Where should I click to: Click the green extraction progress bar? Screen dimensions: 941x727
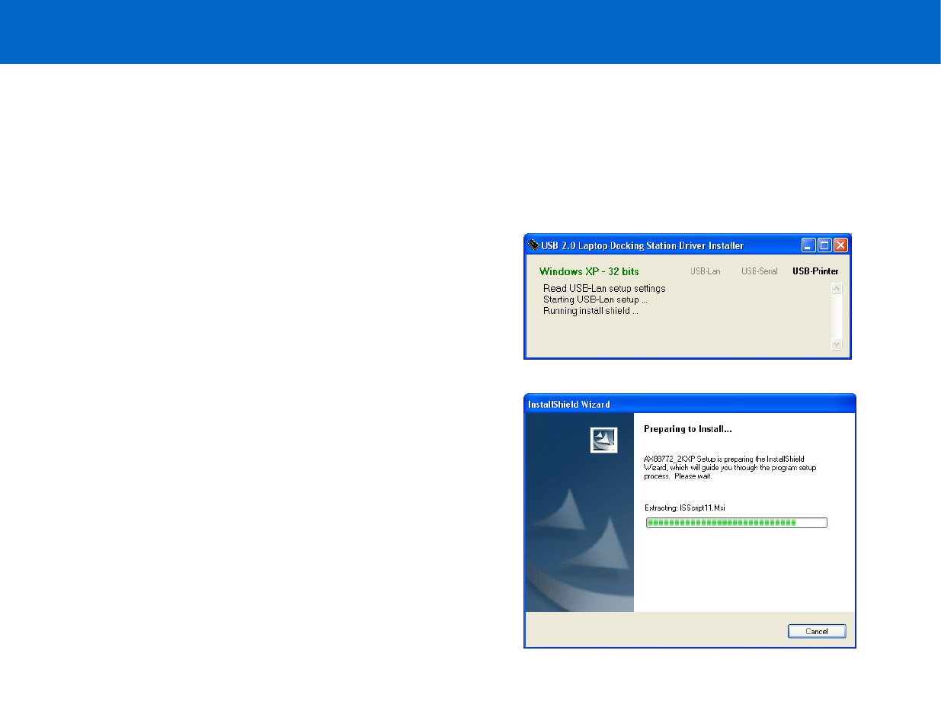pos(736,523)
